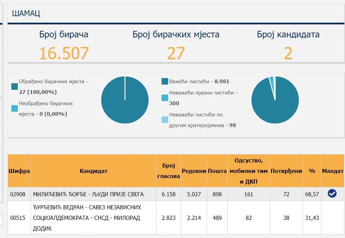Sort by the Кандидат column header
Screen dimensions: 345x238
click(93, 171)
